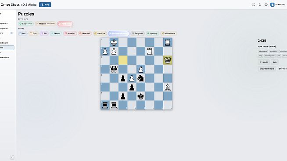Screen dimensions: 287x161
Task: Select the black rook on a8
Action: (x=105, y=105)
